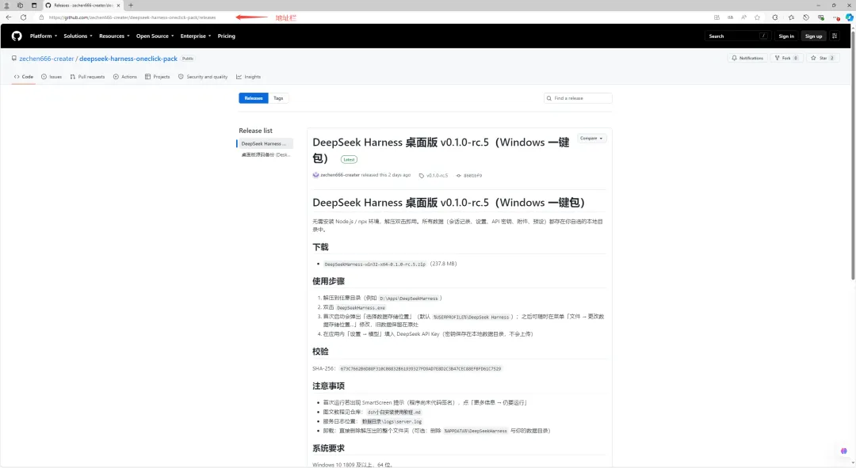Image resolution: width=856 pixels, height=468 pixels.
Task: Go back with the browser back arrow
Action: 9,17
